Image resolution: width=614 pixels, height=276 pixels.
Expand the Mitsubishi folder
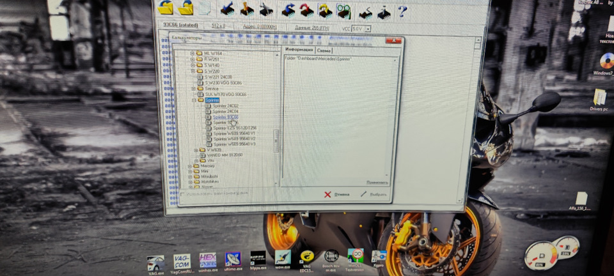(x=190, y=177)
